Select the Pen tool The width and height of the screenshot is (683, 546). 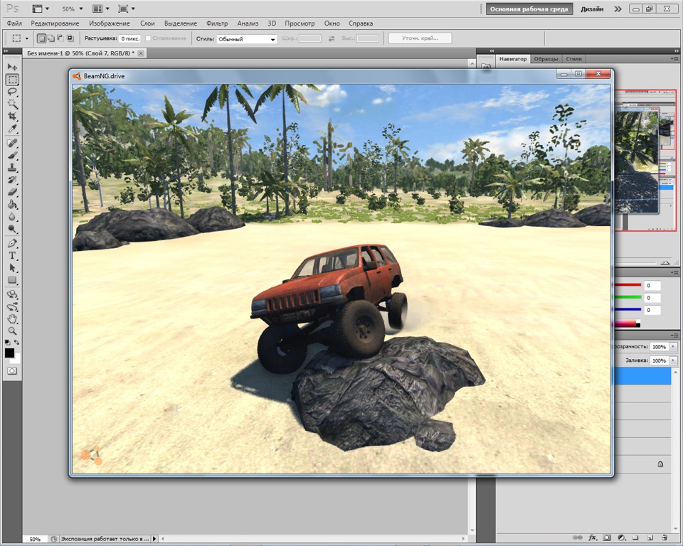(12, 243)
